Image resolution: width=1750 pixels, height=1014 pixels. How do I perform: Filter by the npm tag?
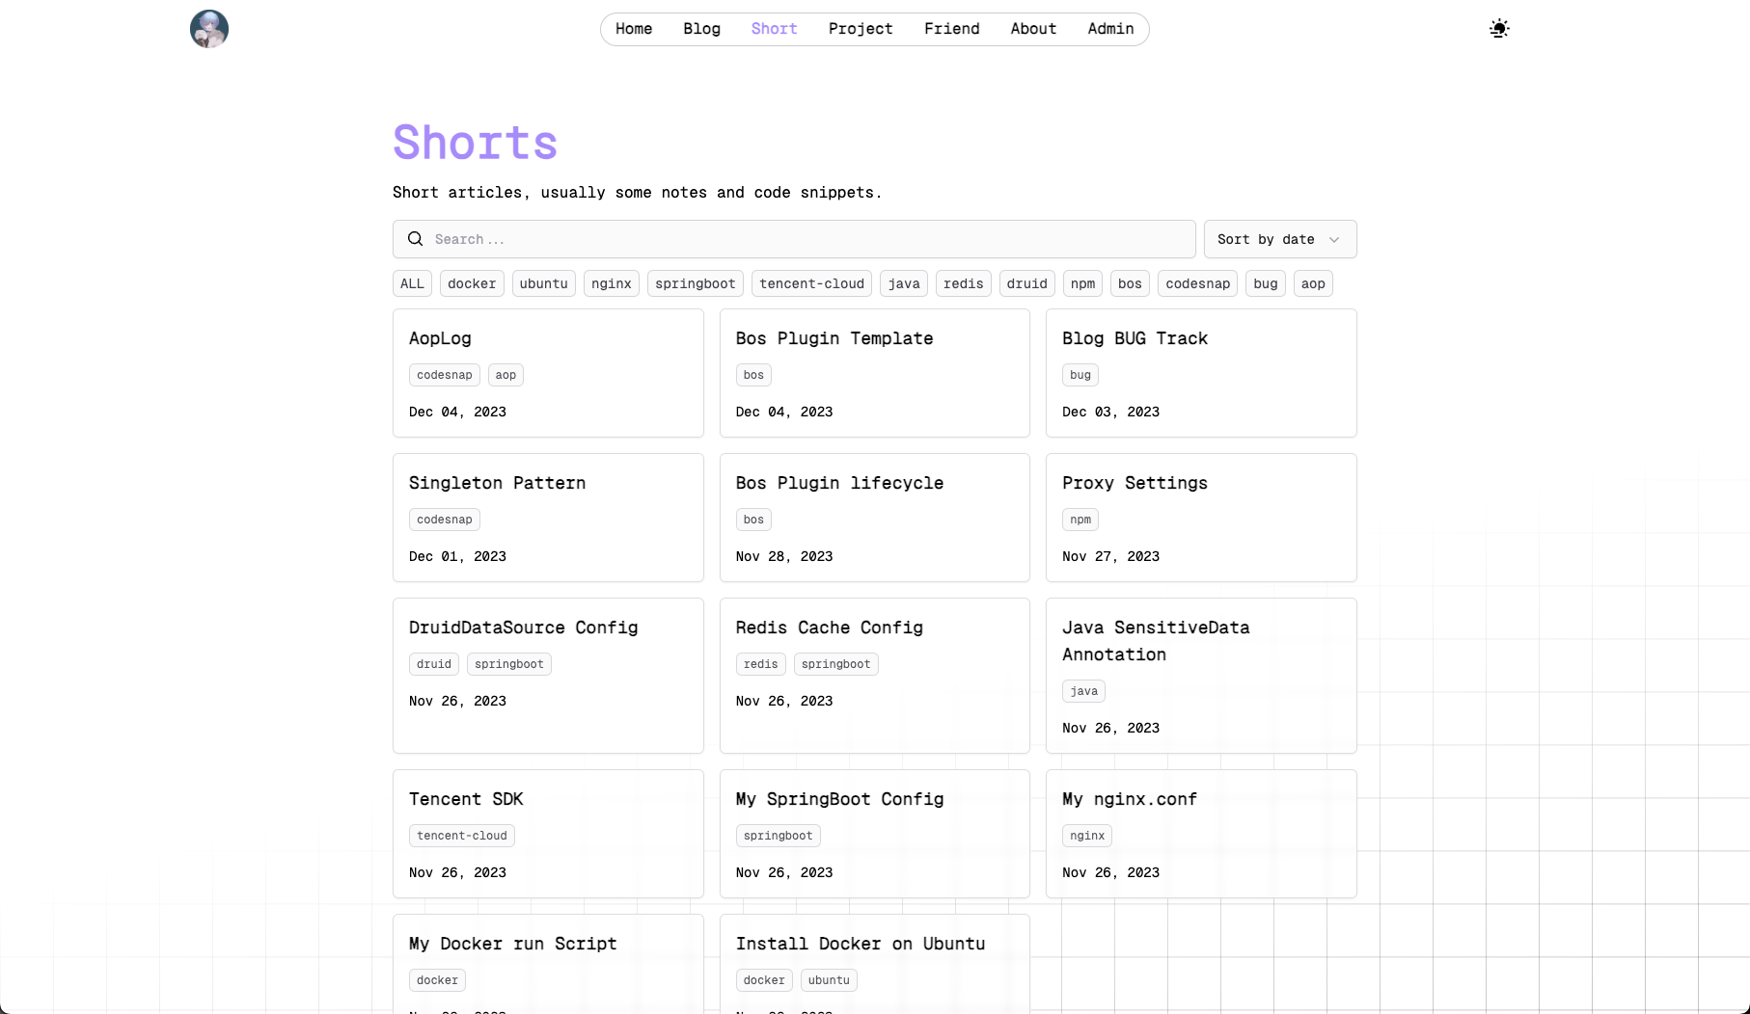[1083, 283]
